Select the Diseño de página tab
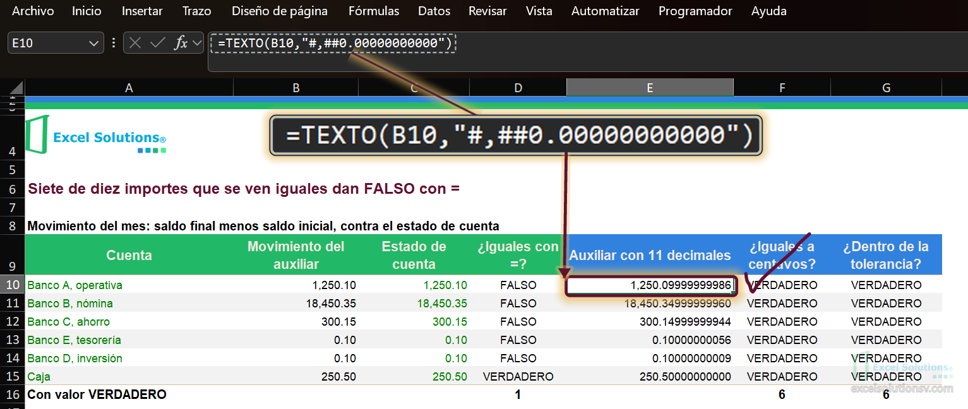The height and width of the screenshot is (409, 968). point(280,11)
